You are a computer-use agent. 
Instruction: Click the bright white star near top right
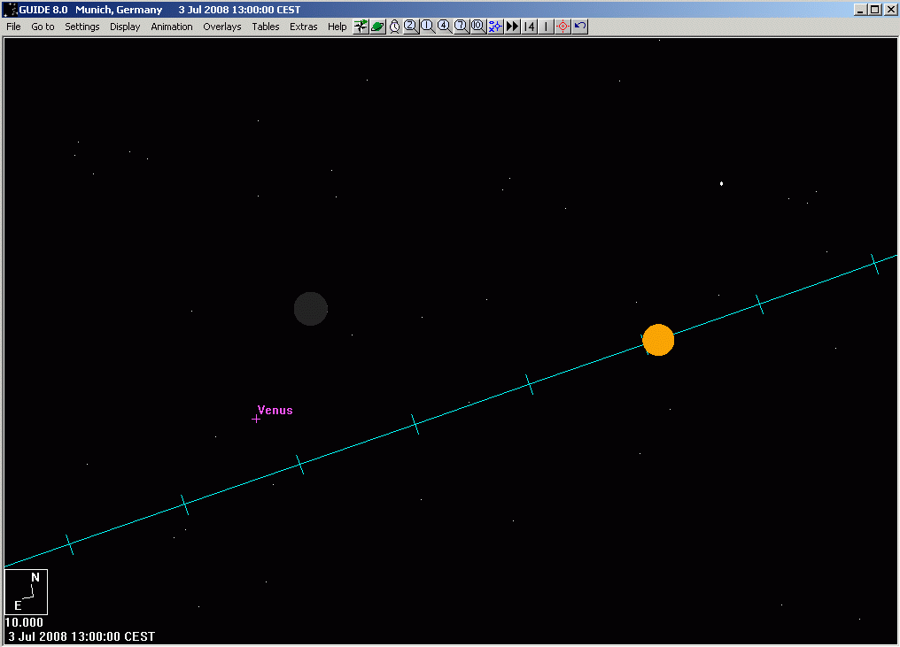tap(721, 183)
